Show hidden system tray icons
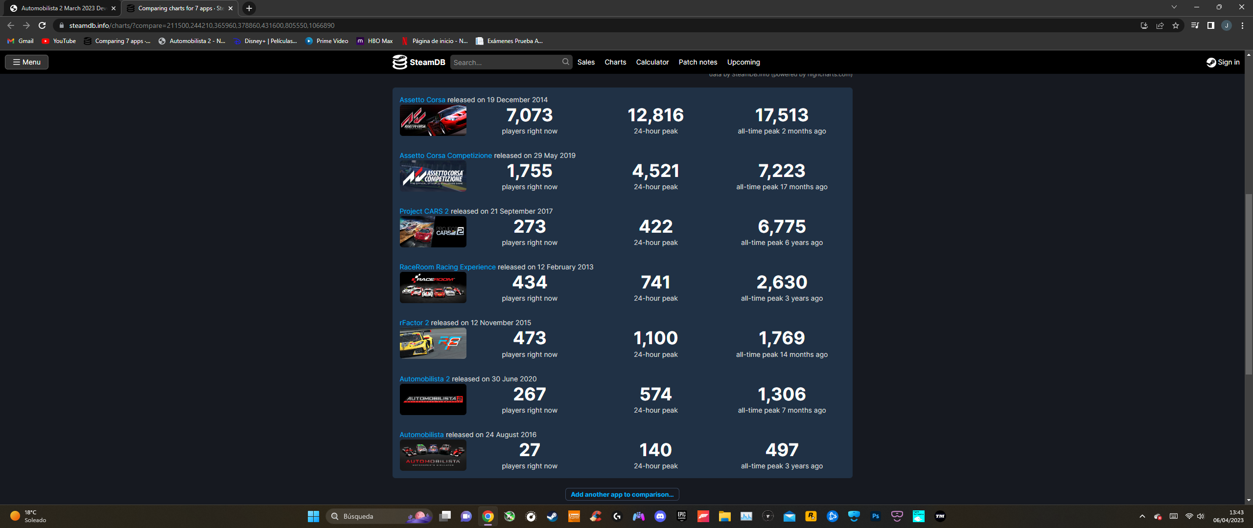The width and height of the screenshot is (1253, 528). pyautogui.click(x=1142, y=516)
